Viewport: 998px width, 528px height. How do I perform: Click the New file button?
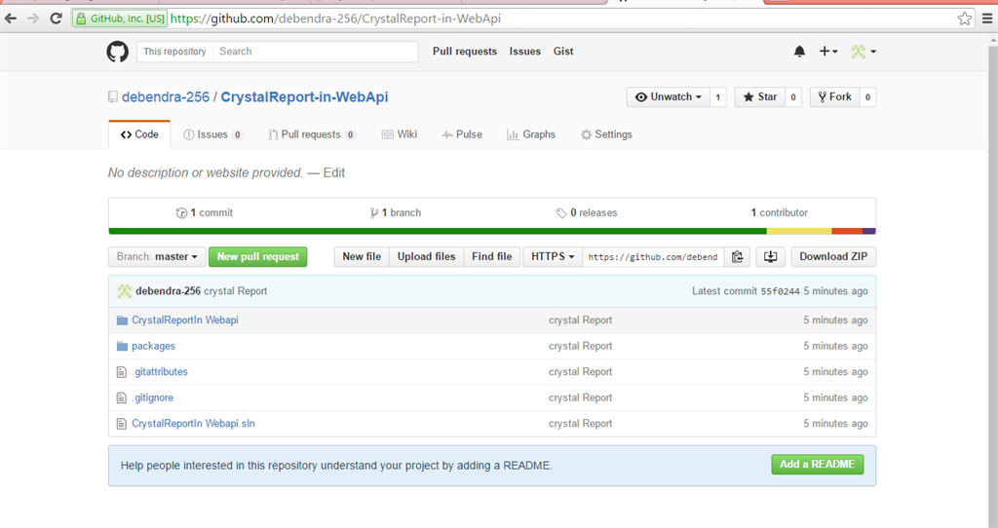[362, 257]
